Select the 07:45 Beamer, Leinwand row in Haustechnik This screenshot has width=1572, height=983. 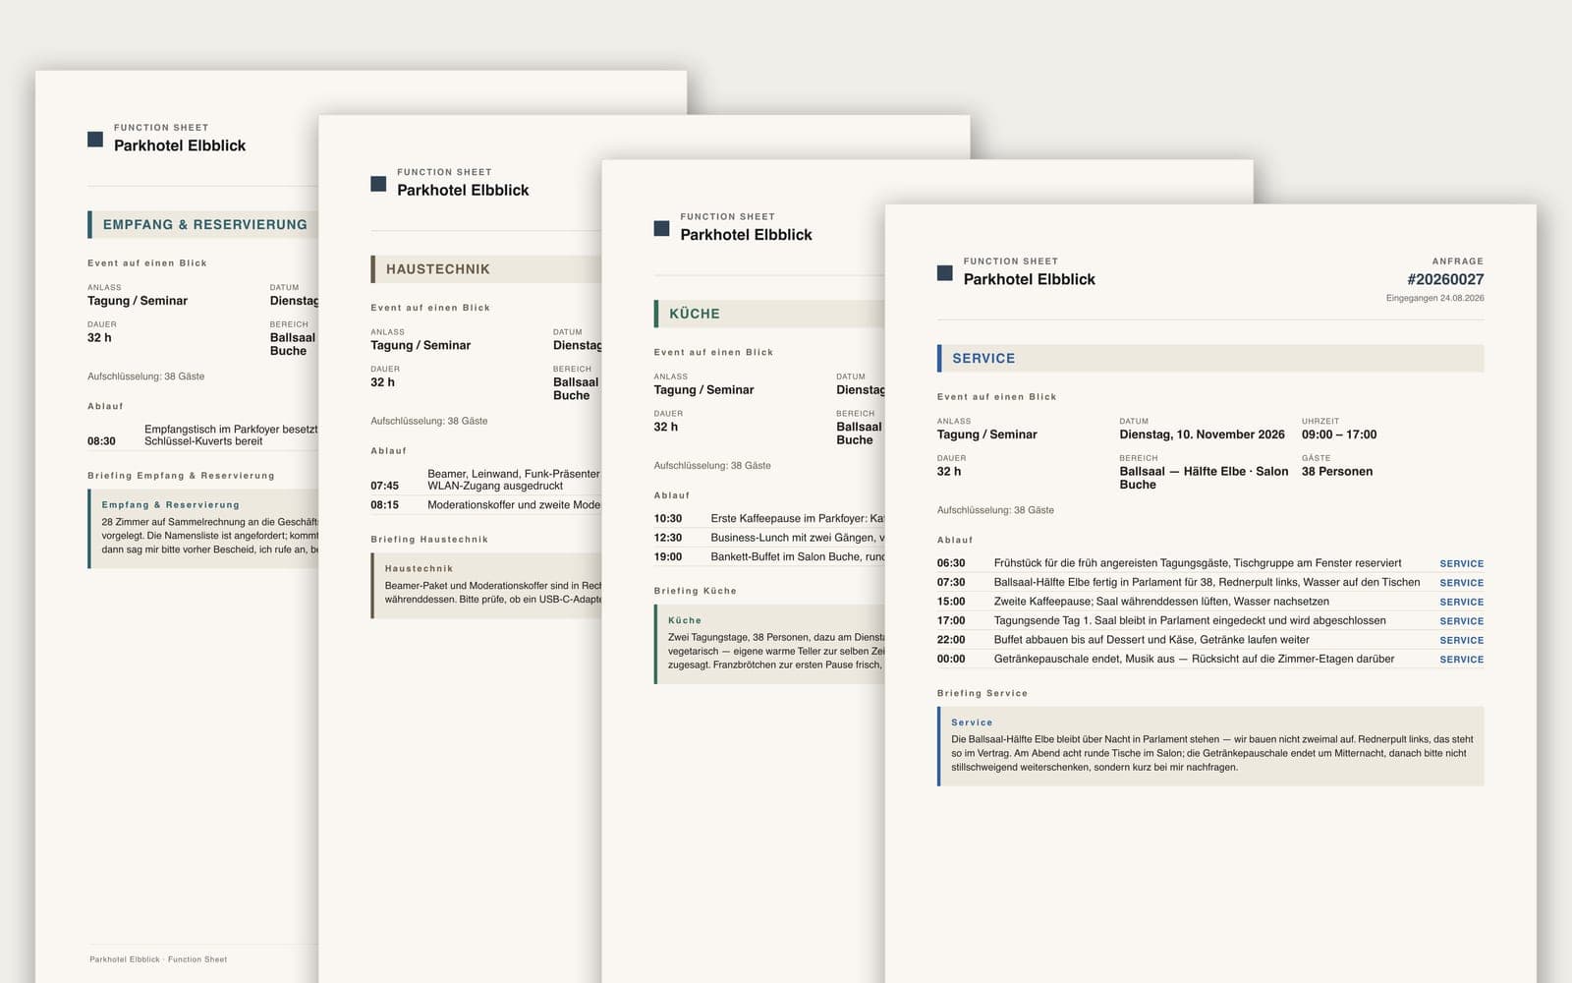pyautogui.click(x=486, y=480)
